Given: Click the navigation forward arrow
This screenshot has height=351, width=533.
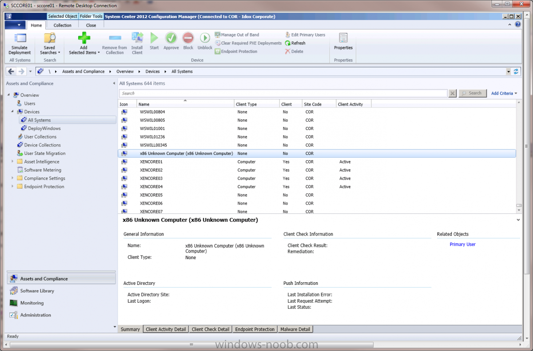Looking at the screenshot, I should [x=21, y=71].
